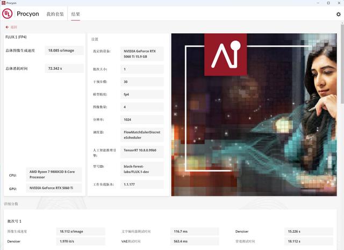Minimize the Procyon window
Screen dimensions: 344x250
318,3
